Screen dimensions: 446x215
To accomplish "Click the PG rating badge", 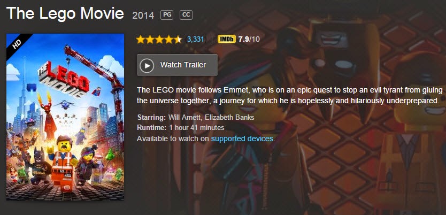I will [x=167, y=14].
